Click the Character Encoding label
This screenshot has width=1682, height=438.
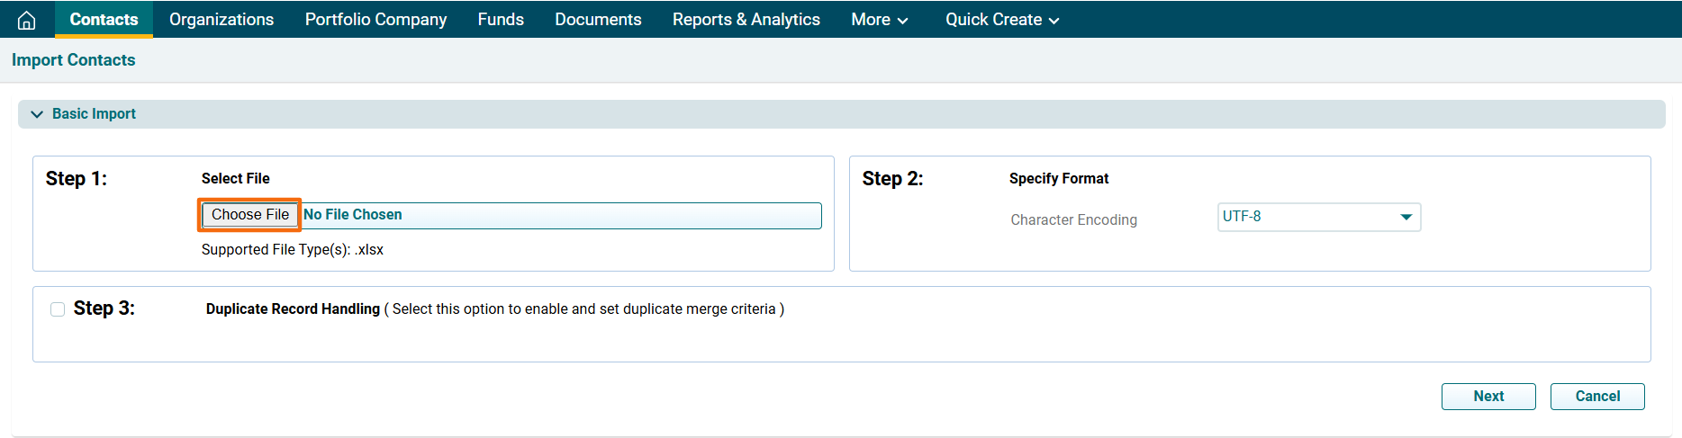point(1073,220)
